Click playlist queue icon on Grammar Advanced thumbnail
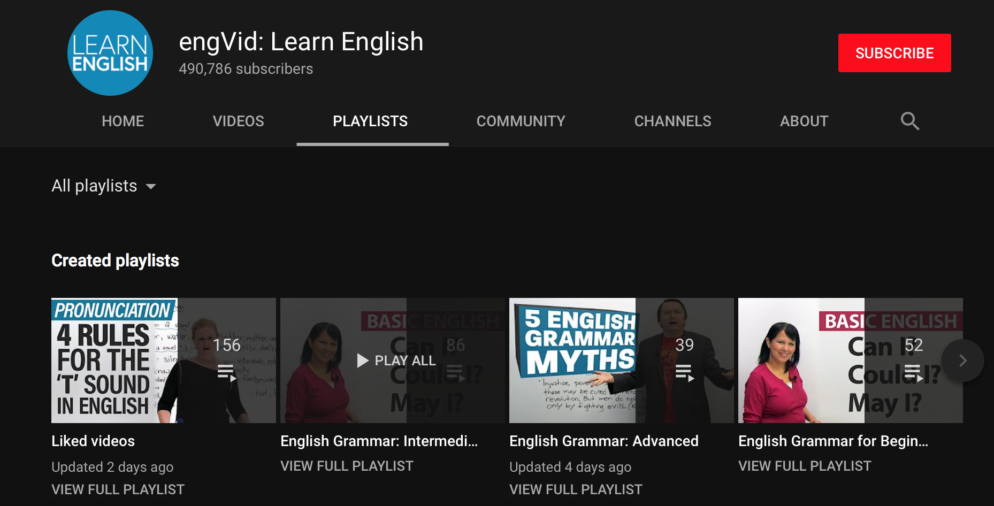 click(685, 372)
